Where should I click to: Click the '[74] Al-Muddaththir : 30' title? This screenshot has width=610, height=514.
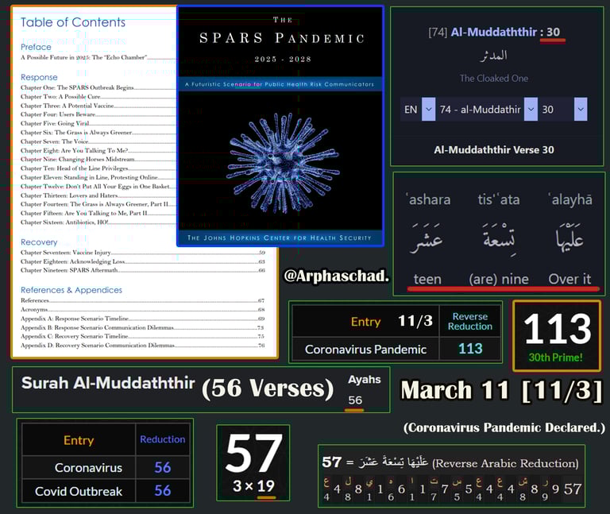tap(494, 32)
